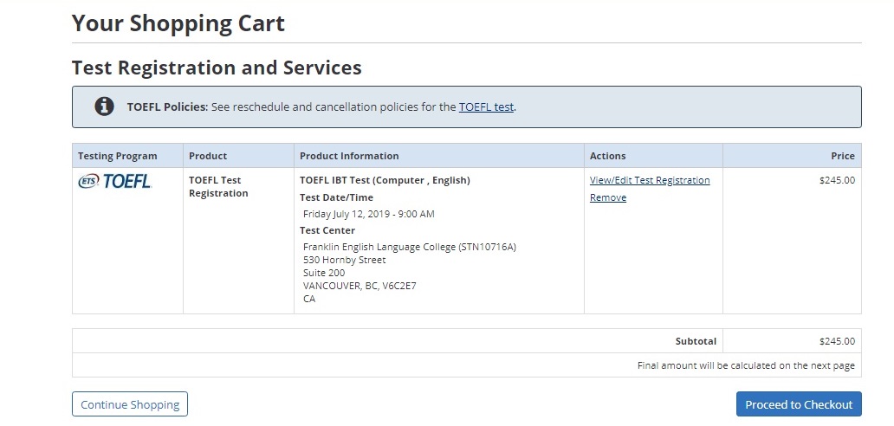
Task: Click the bold TOEFL Policies label
Action: (x=167, y=107)
